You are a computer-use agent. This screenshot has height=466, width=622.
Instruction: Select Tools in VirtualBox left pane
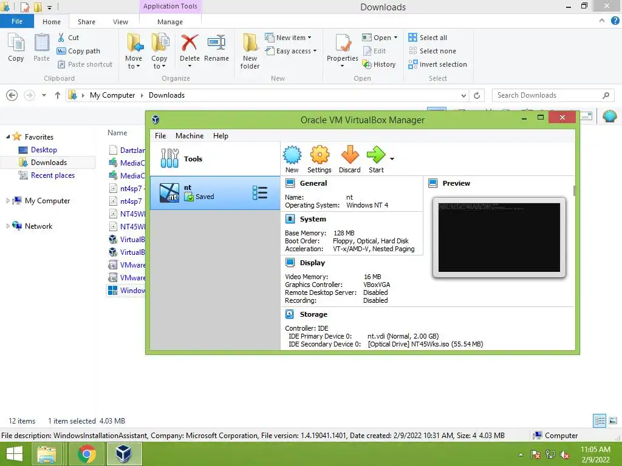[x=215, y=159]
